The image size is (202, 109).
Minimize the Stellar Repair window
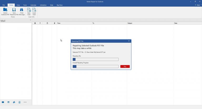point(190,2)
